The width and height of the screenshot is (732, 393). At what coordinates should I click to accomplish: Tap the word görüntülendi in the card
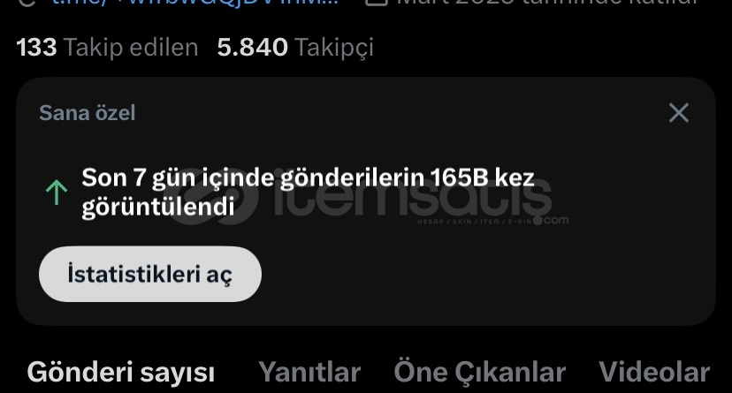point(158,207)
